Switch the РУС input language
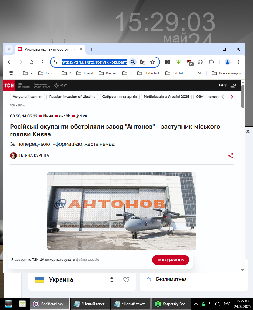253x310 pixels. pos(227,304)
